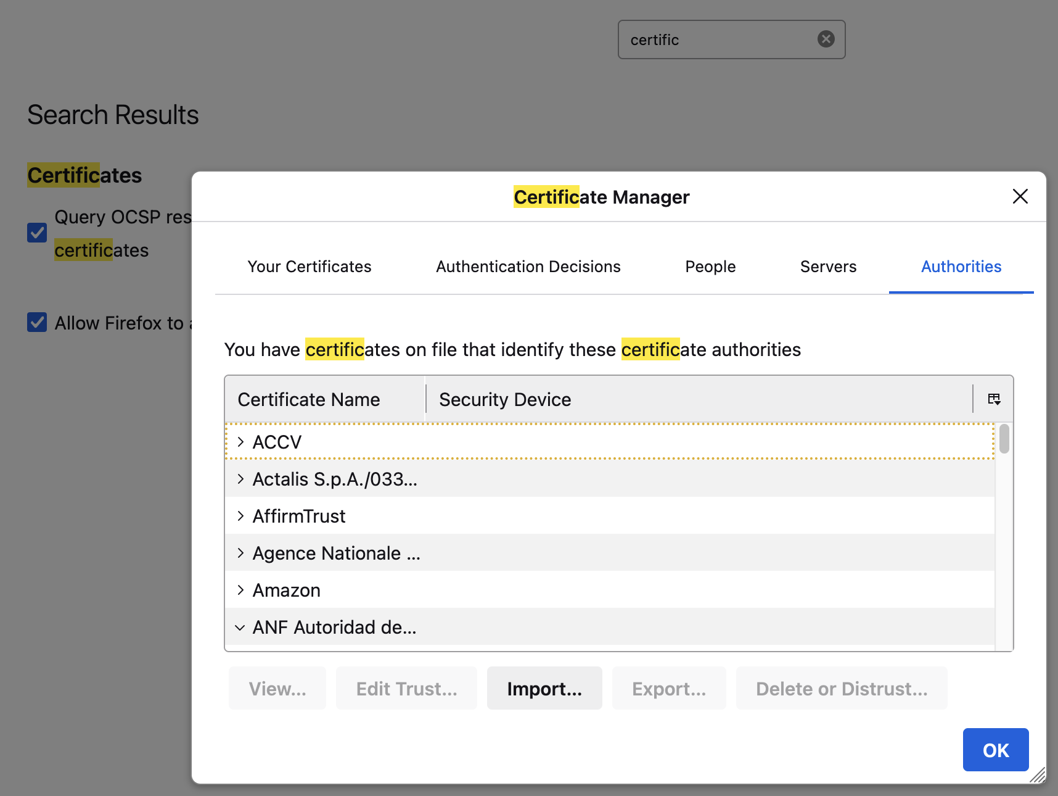Expand the Actalis S.p.A. entry

[x=240, y=479]
